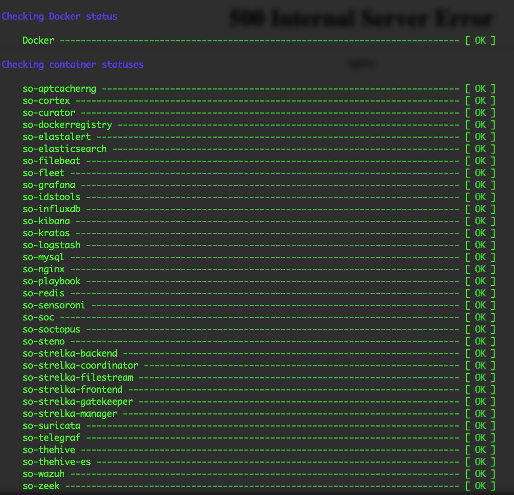
Task: Select the so-strelka-gatekeeper label
Action: (x=78, y=402)
